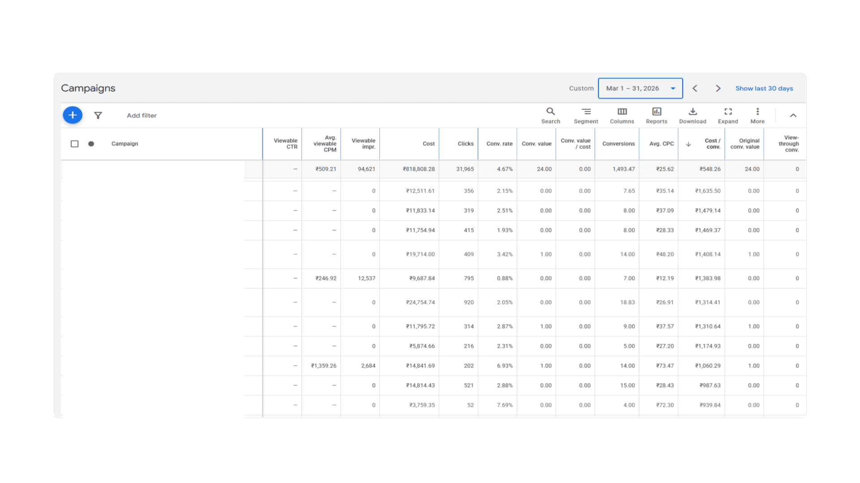The height and width of the screenshot is (483, 860).
Task: Expand the table to full screen
Action: [x=728, y=115]
